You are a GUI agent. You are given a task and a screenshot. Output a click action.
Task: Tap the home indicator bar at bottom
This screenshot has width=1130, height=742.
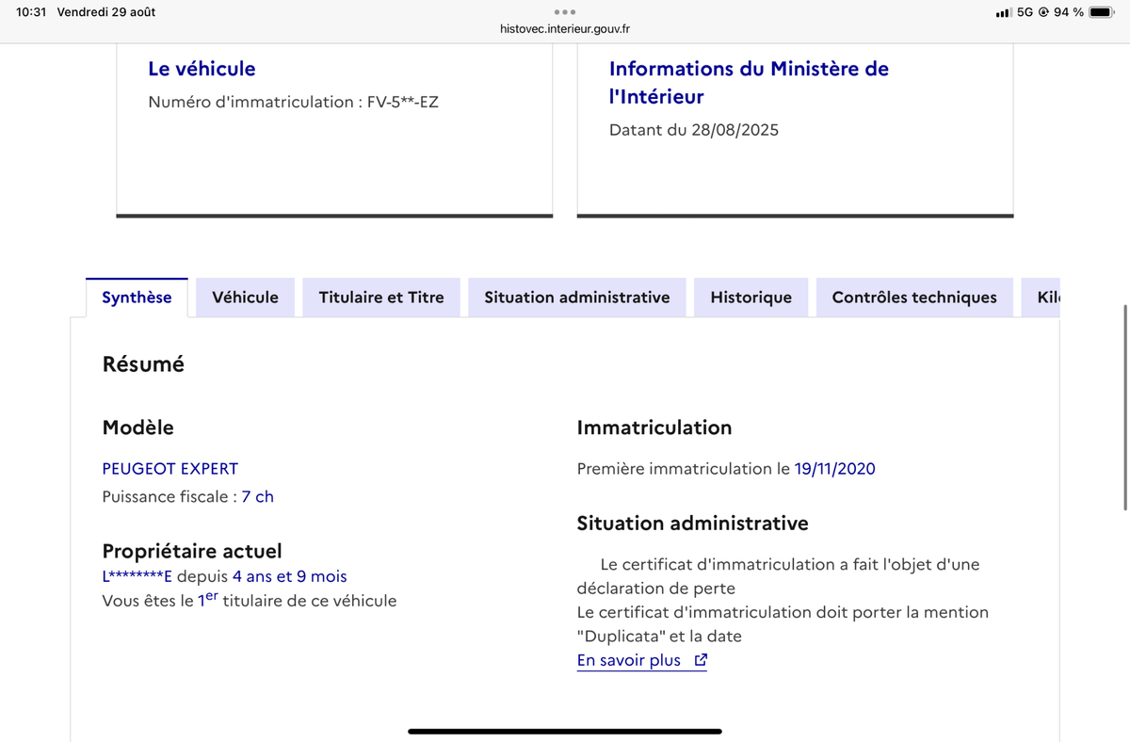point(565,731)
